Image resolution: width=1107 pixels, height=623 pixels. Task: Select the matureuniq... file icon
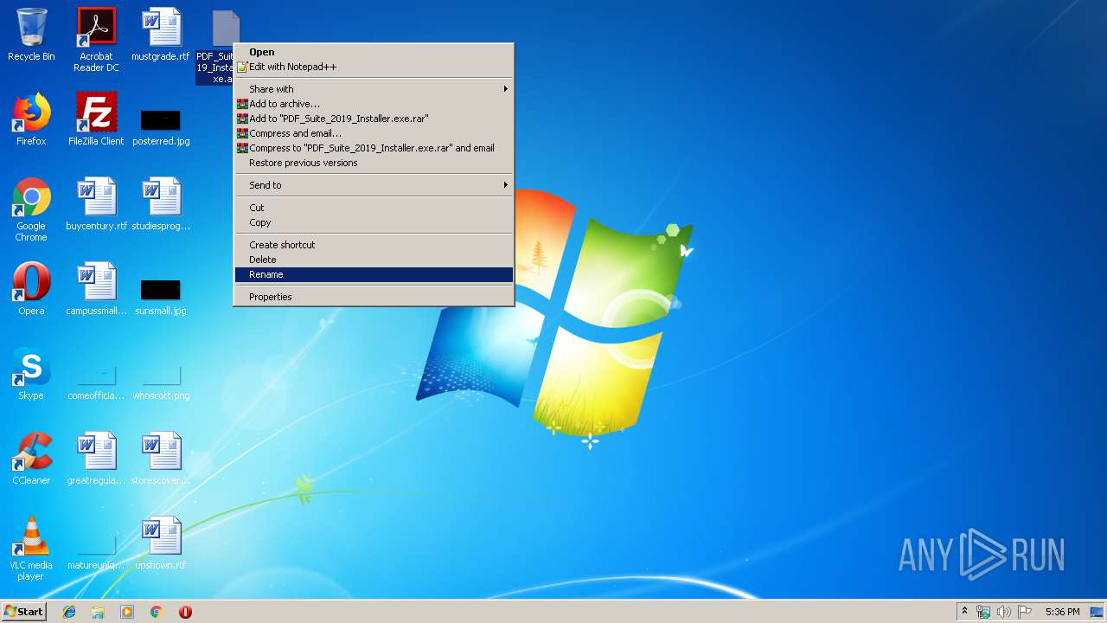[x=96, y=552]
